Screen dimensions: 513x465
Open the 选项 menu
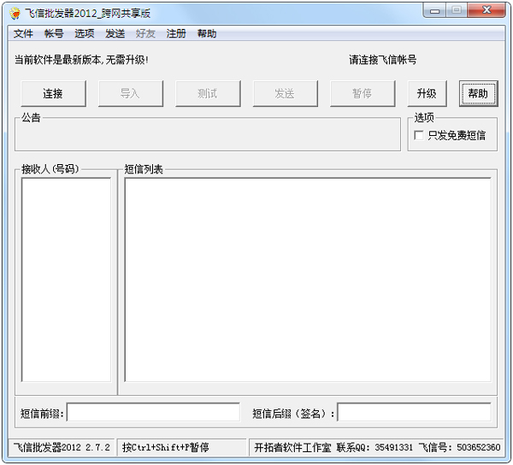[85, 33]
